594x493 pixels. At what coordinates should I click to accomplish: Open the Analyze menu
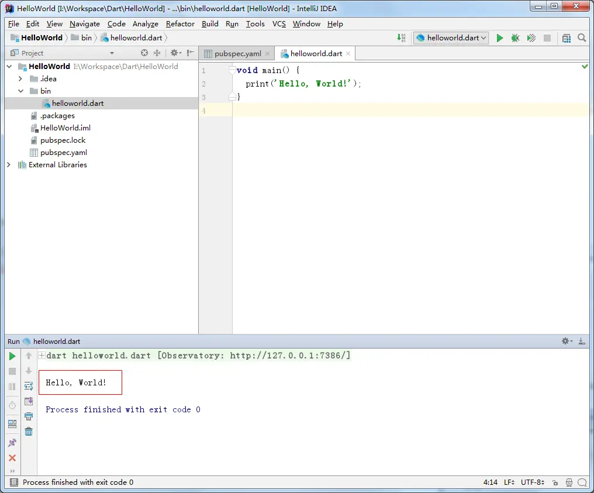tap(146, 24)
